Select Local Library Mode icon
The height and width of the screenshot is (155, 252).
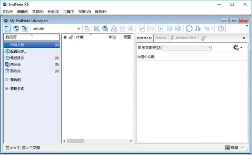(x=8, y=28)
